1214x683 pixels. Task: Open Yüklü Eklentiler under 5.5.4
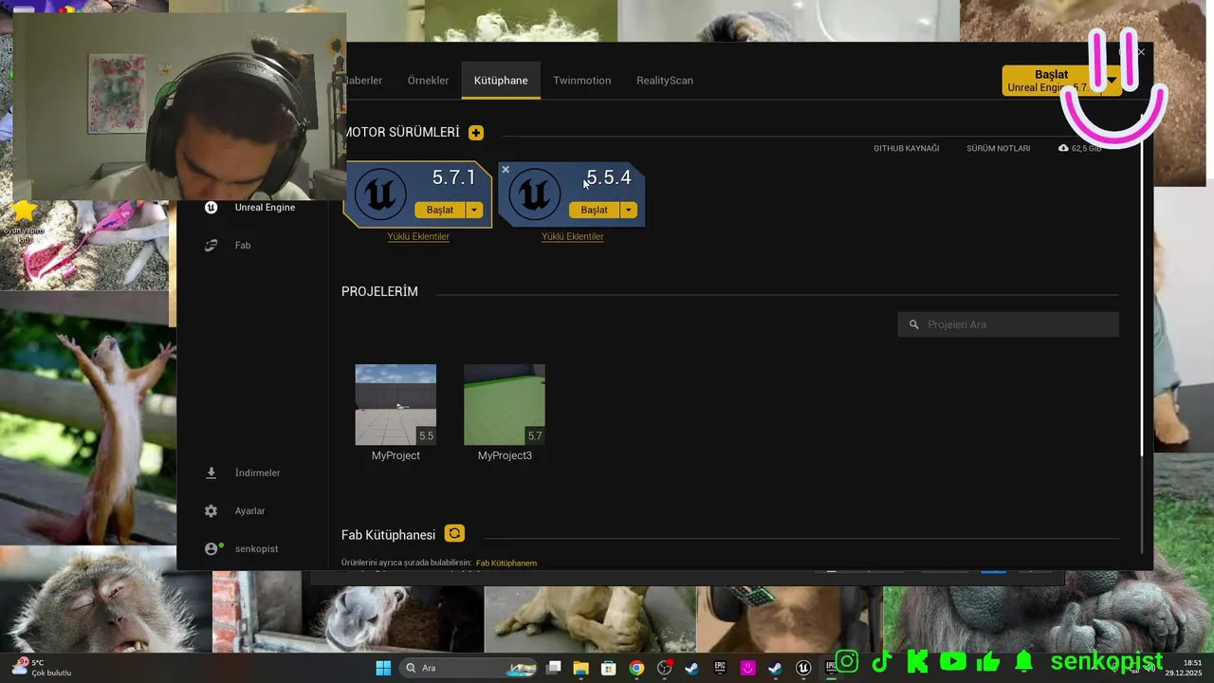coord(573,236)
